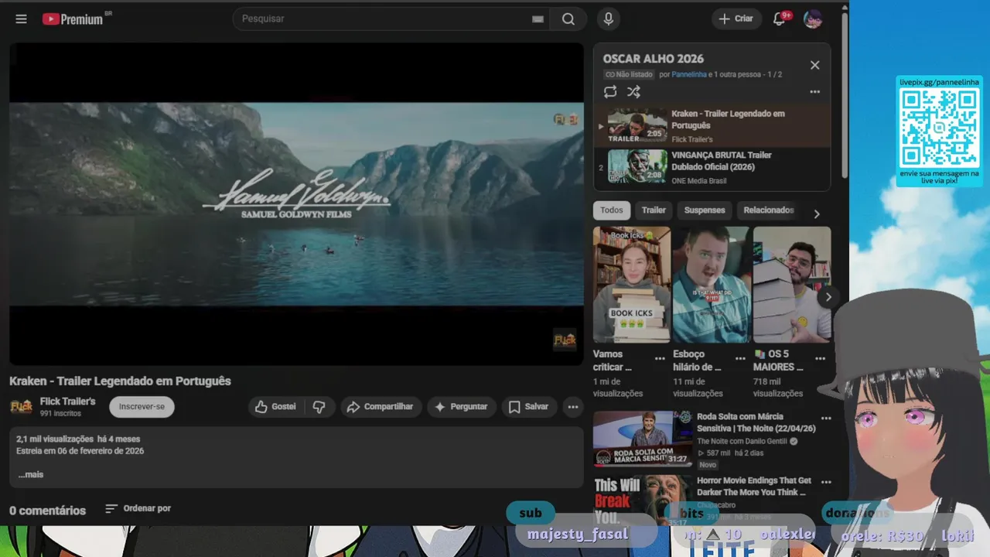Open the account avatar menu
The height and width of the screenshot is (557, 990).
point(813,19)
